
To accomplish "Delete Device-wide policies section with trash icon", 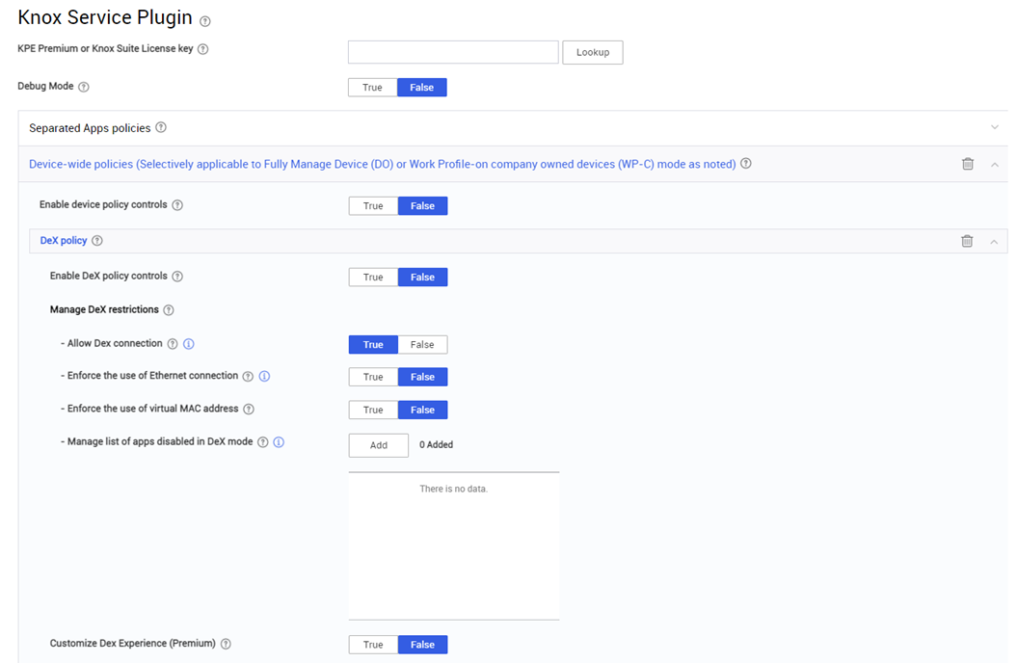I will point(968,164).
